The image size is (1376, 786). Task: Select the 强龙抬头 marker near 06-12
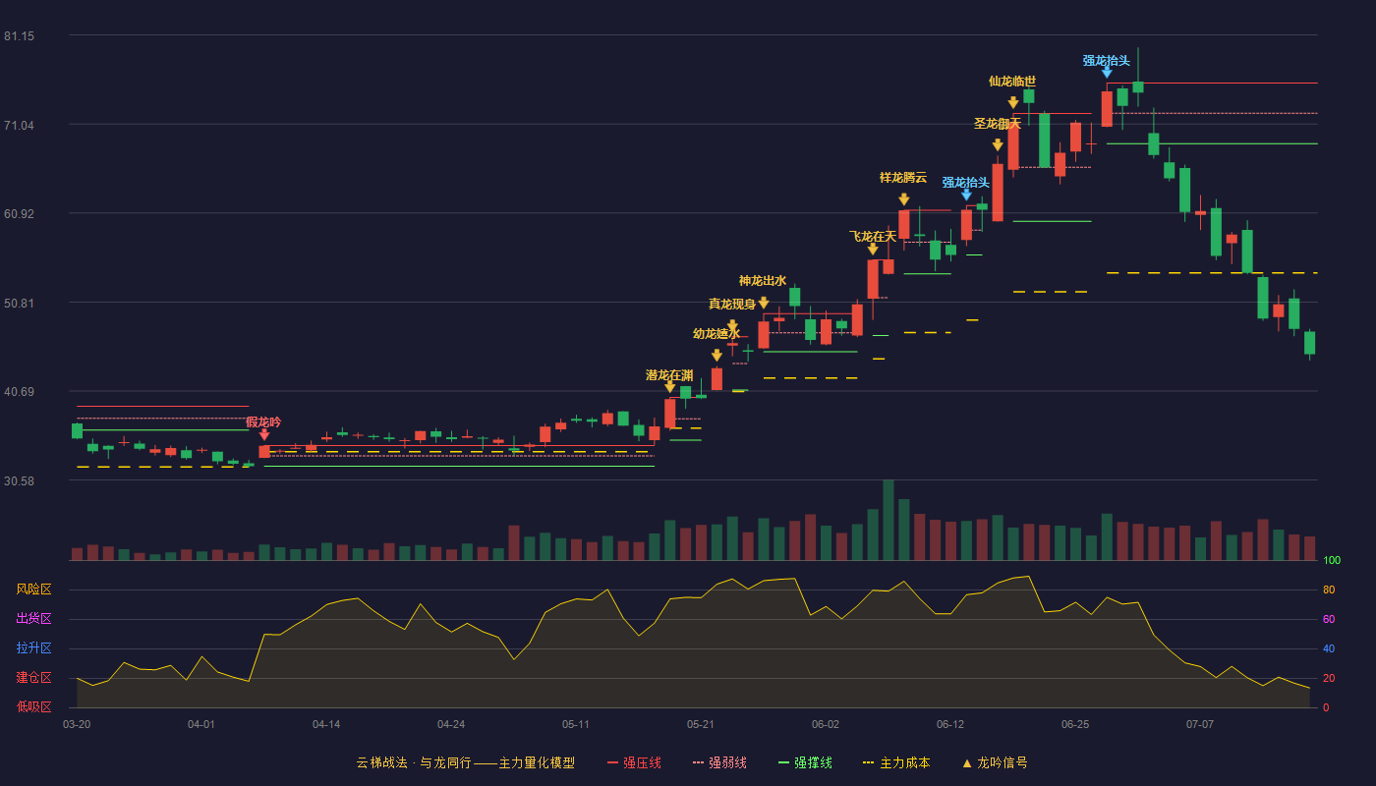(x=966, y=196)
